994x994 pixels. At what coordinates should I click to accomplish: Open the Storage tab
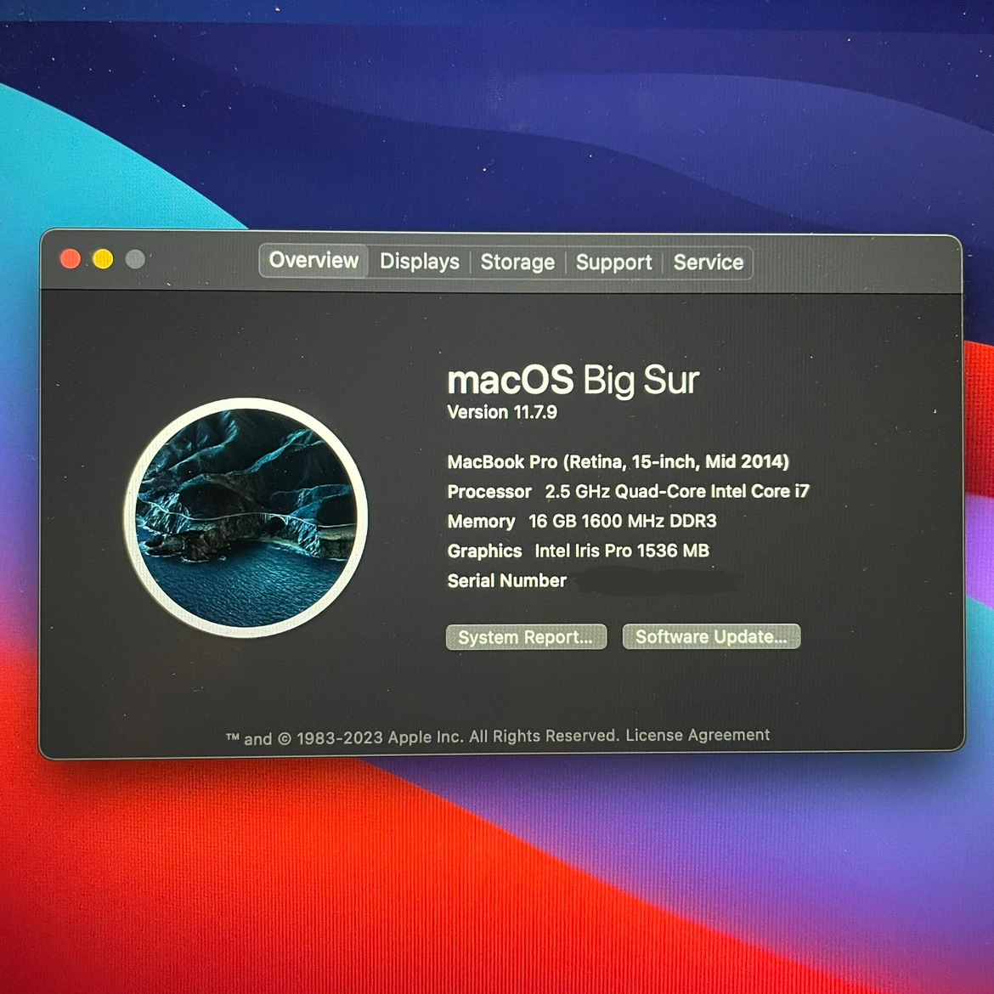click(x=517, y=263)
